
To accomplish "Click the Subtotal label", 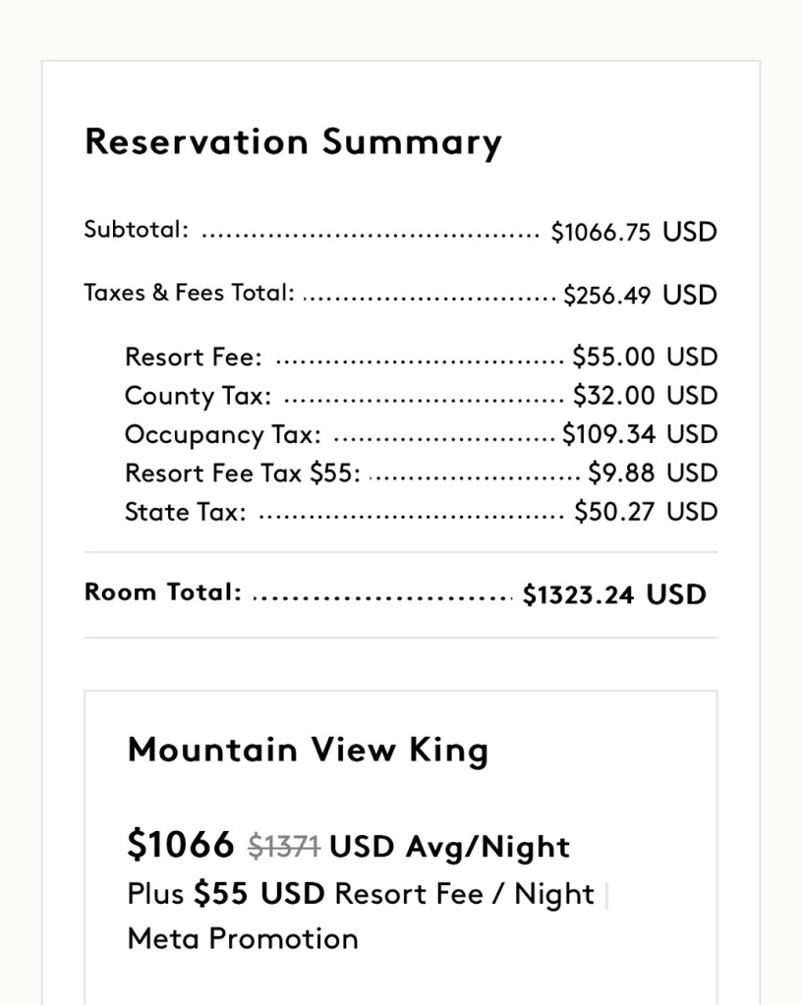I will [136, 230].
